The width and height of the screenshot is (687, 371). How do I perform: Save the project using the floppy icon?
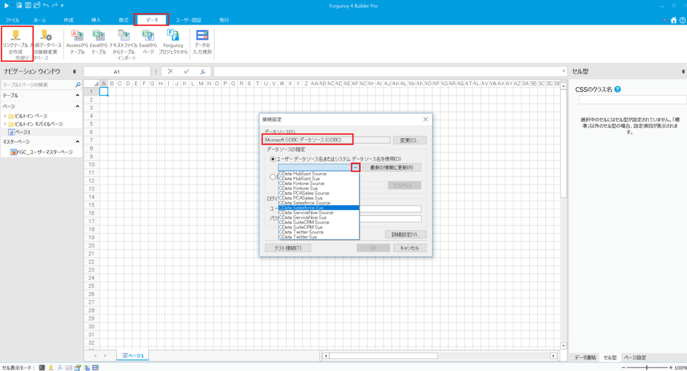(x=27, y=5)
